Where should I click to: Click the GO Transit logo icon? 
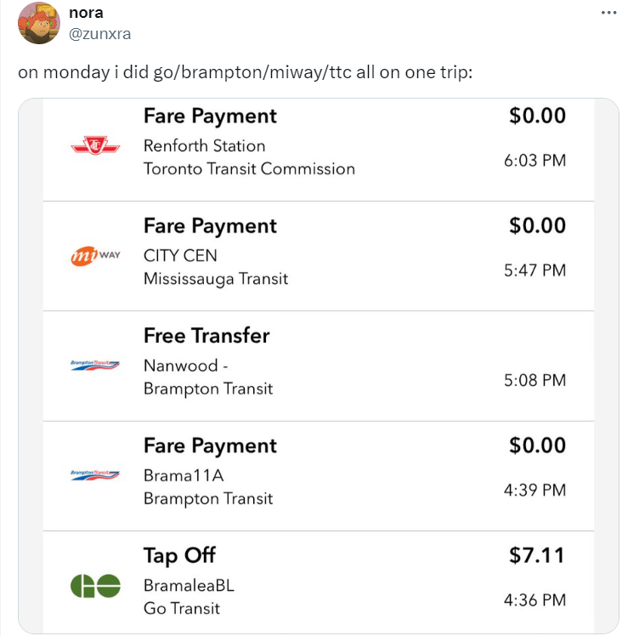click(x=94, y=585)
